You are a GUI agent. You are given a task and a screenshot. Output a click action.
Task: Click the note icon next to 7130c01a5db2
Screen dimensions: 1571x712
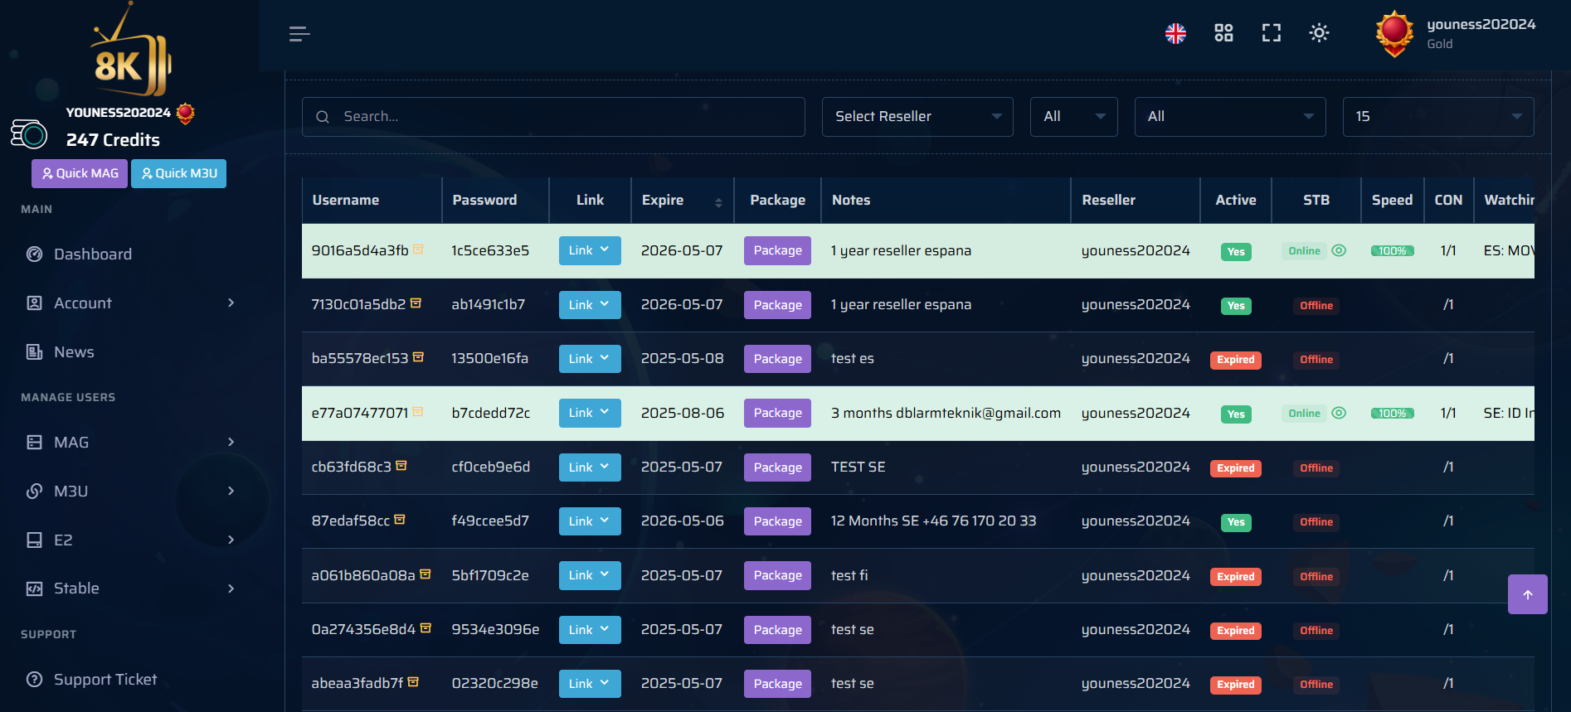(416, 303)
